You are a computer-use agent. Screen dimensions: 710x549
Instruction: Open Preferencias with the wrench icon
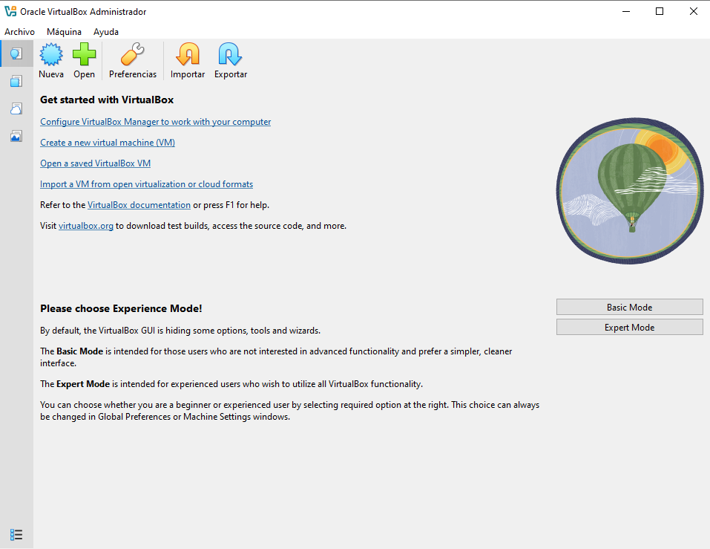pos(133,56)
